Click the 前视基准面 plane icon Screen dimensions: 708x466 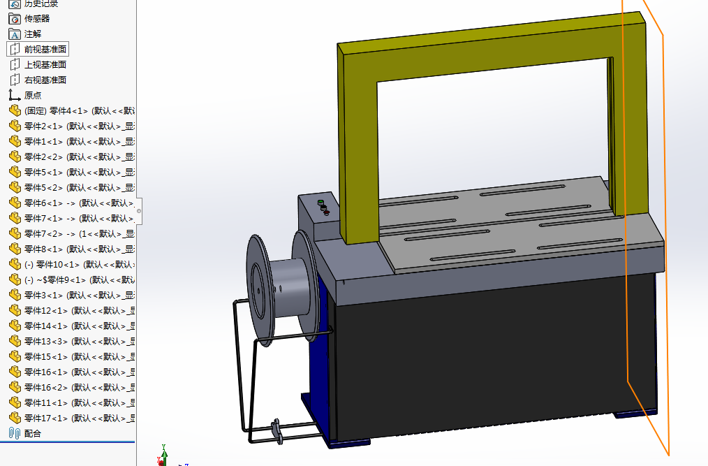[15, 50]
